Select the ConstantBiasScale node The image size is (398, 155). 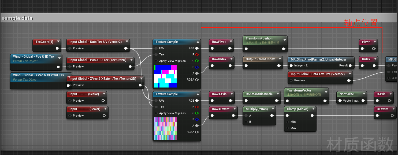[259, 94]
